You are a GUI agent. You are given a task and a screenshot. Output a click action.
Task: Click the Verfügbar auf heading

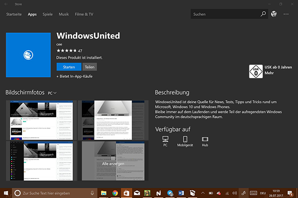[173, 129]
